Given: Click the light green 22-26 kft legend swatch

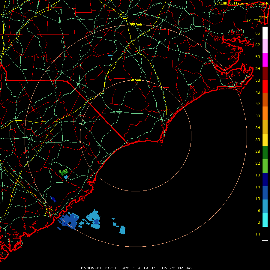Looking at the screenshot, I should (265, 166).
